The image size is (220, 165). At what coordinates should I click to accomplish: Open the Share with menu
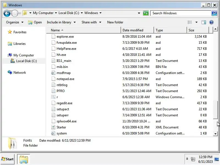(91, 22)
